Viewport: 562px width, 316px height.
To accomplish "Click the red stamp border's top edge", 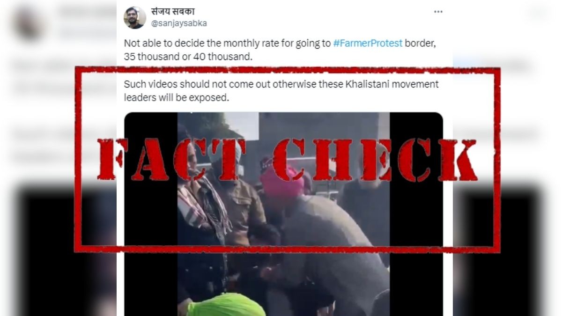I will point(287,70).
